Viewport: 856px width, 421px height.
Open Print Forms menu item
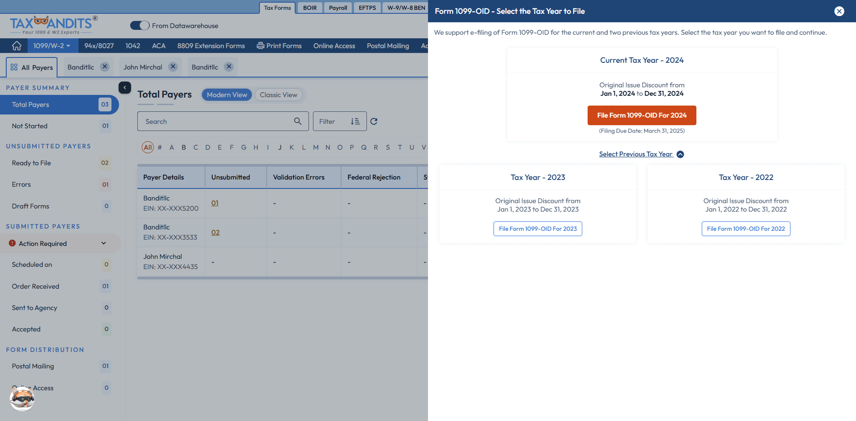click(x=279, y=46)
